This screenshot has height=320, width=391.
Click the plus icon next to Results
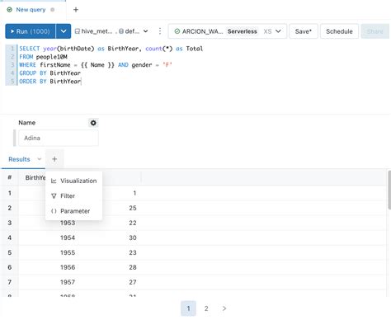pyautogui.click(x=54, y=159)
